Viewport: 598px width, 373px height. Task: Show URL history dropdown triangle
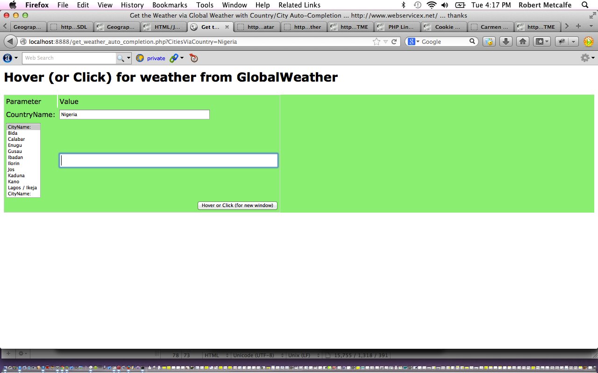385,41
